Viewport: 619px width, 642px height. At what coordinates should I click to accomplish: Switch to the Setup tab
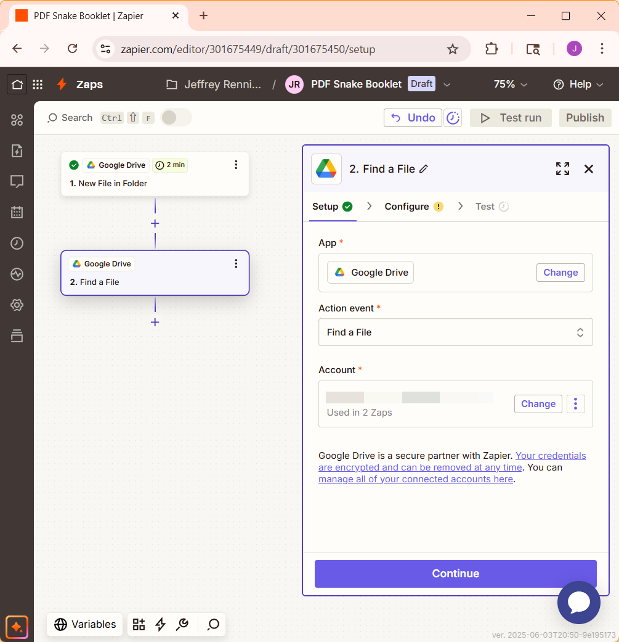pyautogui.click(x=332, y=207)
